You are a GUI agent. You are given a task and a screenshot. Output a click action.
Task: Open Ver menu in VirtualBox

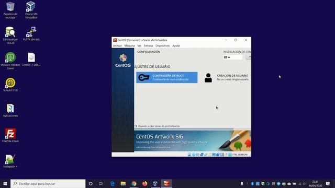coord(139,45)
